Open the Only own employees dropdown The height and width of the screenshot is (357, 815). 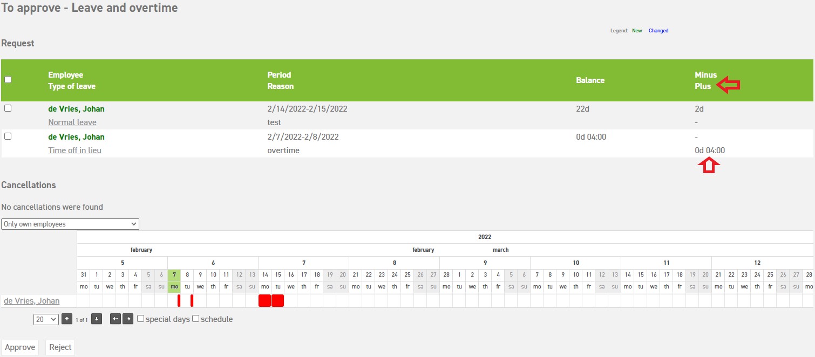click(70, 224)
